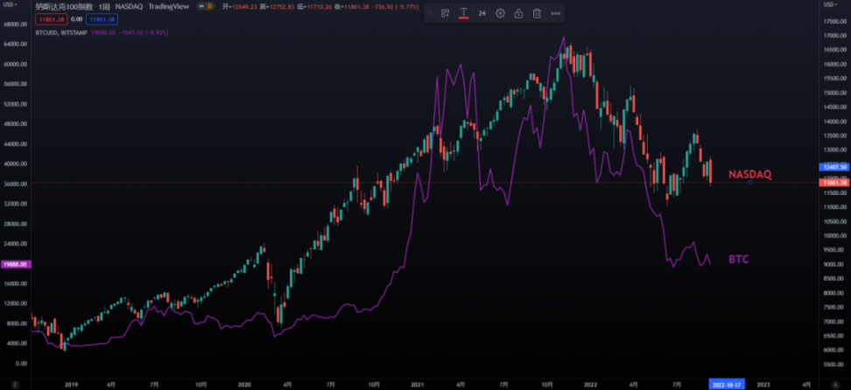Select the NASDAQ text annotation on chart
Viewport: 851px width, 390px height.
[x=749, y=174]
